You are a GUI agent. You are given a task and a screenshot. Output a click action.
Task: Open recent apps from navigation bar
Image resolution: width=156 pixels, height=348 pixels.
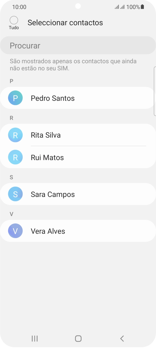(x=34, y=338)
